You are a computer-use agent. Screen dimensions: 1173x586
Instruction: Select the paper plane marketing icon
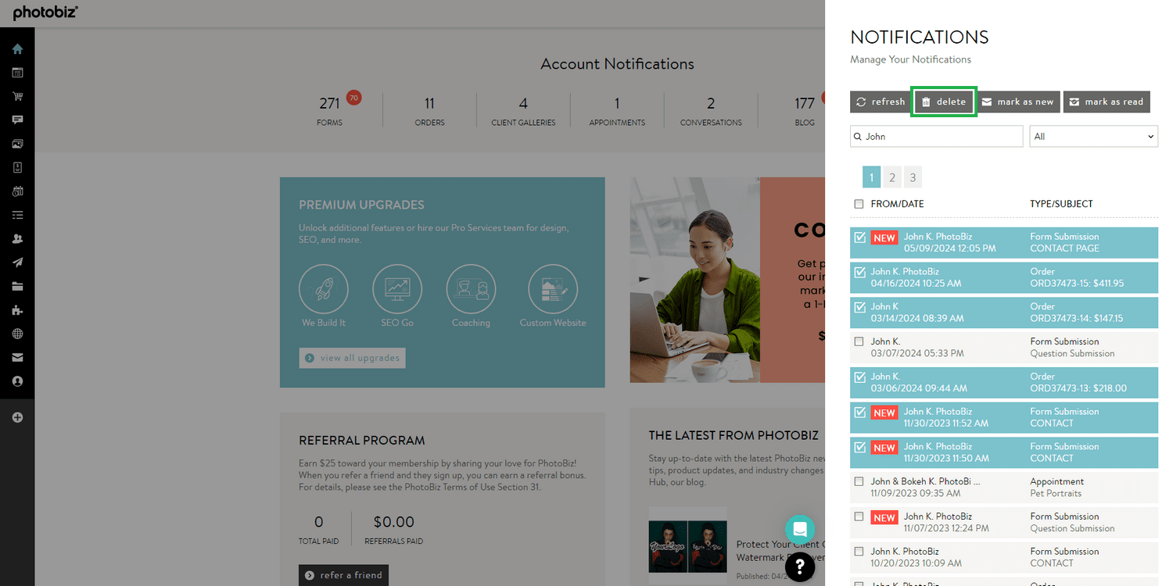tap(17, 262)
